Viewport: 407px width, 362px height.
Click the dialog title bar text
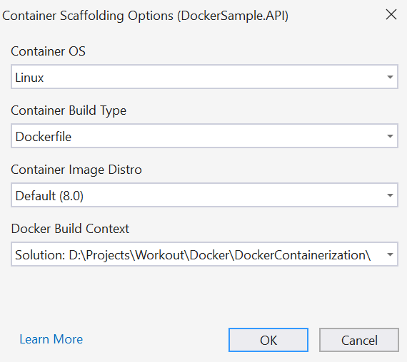[146, 16]
